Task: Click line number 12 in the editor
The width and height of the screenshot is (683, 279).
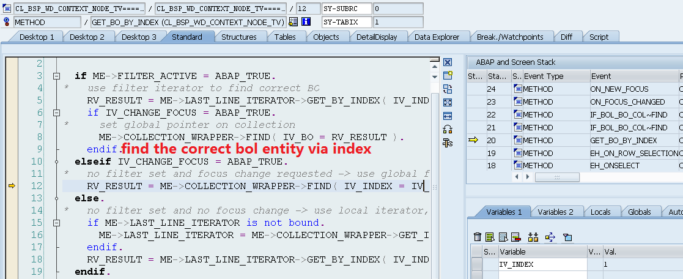Action: pyautogui.click(x=37, y=186)
